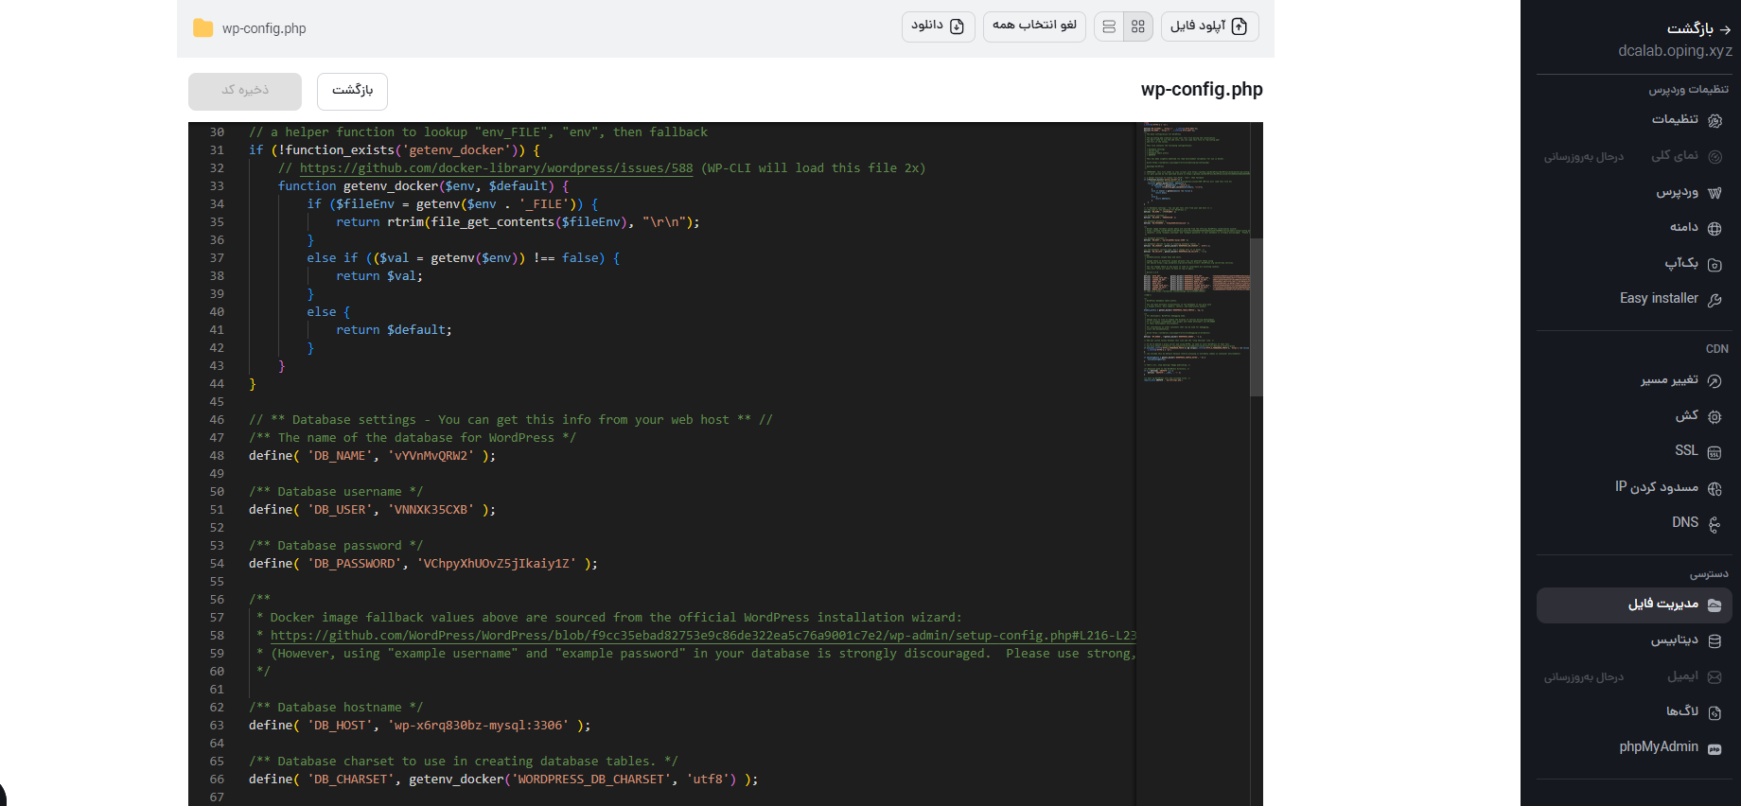Viewport: 1741px width, 806px height.
Task: Open the github.com docker-library issues link on line 32
Action: (496, 168)
